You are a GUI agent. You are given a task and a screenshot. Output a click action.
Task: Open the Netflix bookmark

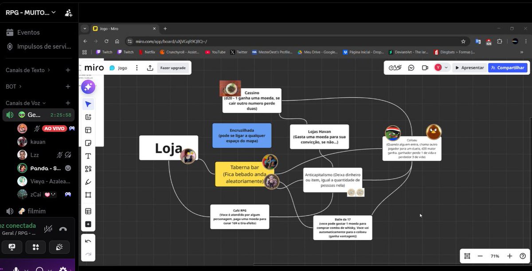click(x=147, y=52)
